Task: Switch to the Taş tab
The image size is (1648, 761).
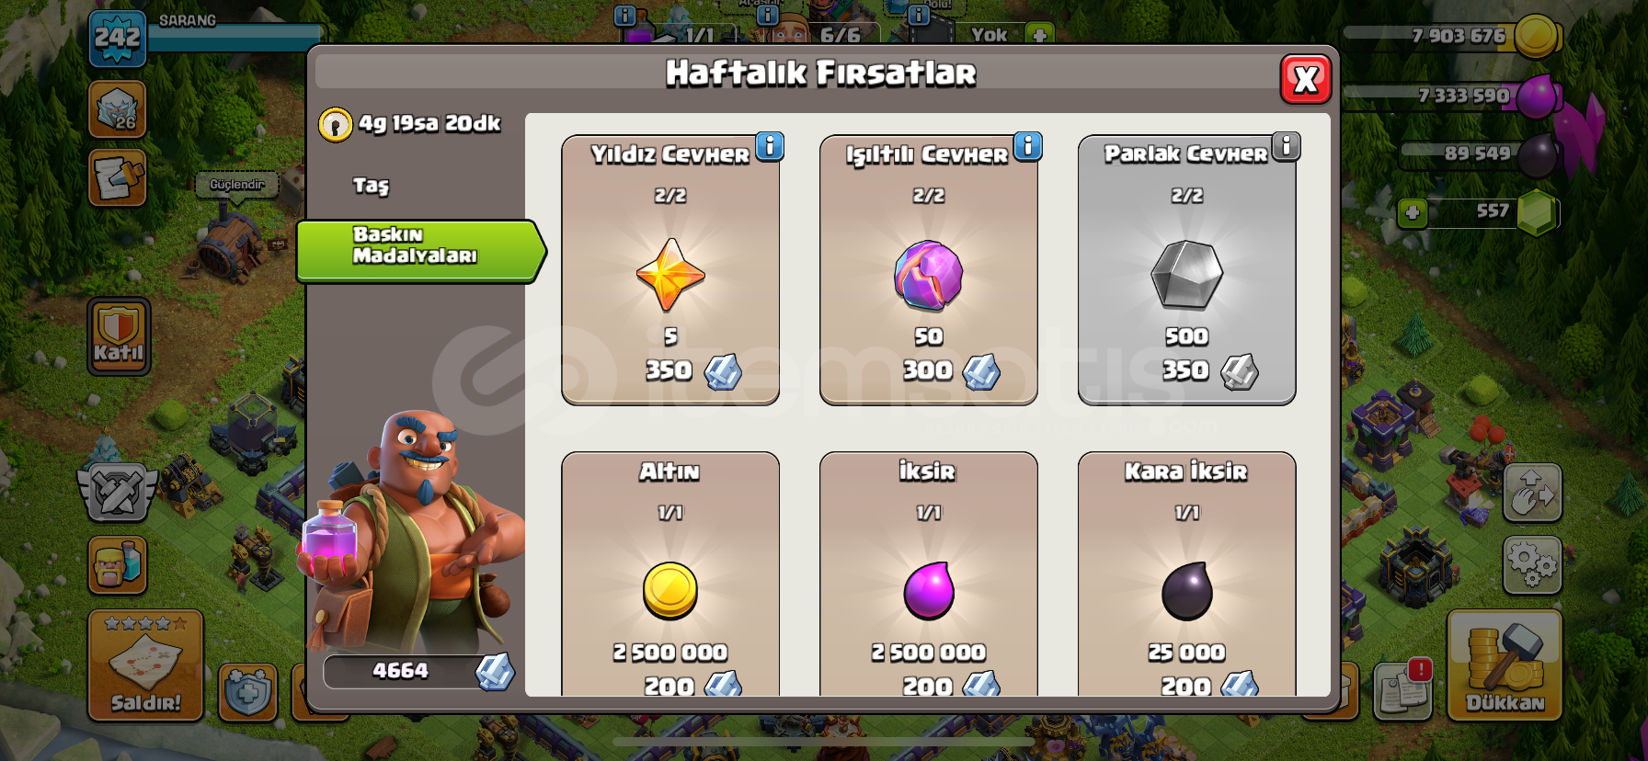Action: coord(372,186)
